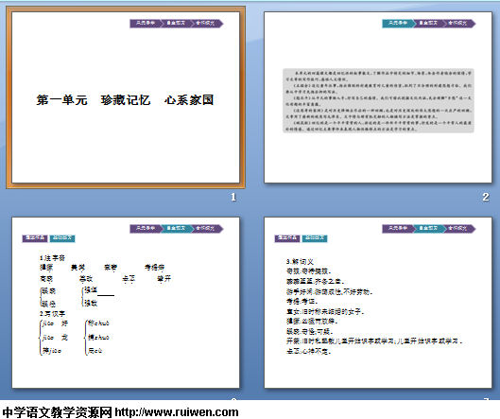The height and width of the screenshot is (419, 500).
Task: Click teal highlighted arrow tab on slide 2
Action: coord(398,24)
